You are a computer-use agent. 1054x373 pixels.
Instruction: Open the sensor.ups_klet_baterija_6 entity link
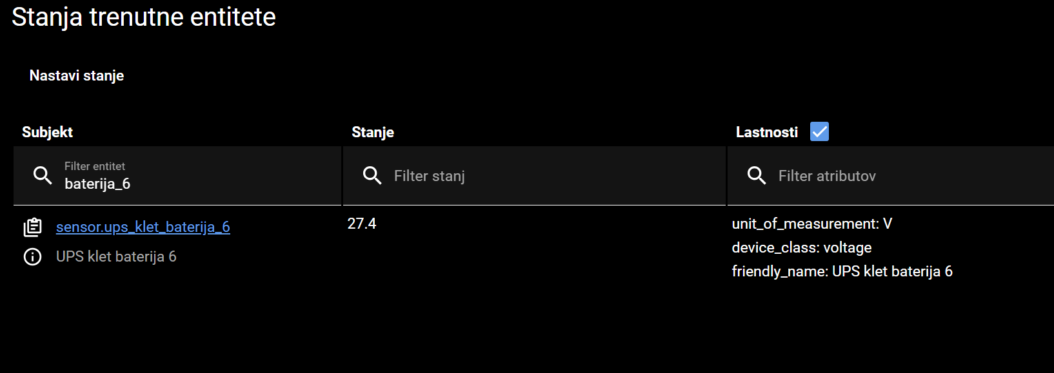click(143, 227)
